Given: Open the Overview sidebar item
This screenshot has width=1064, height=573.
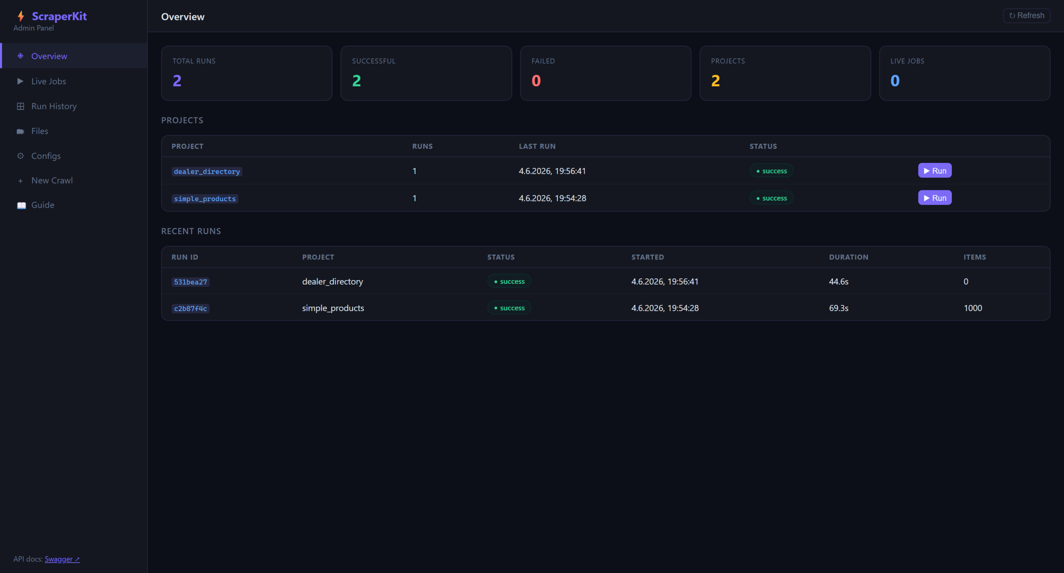Looking at the screenshot, I should 74,56.
